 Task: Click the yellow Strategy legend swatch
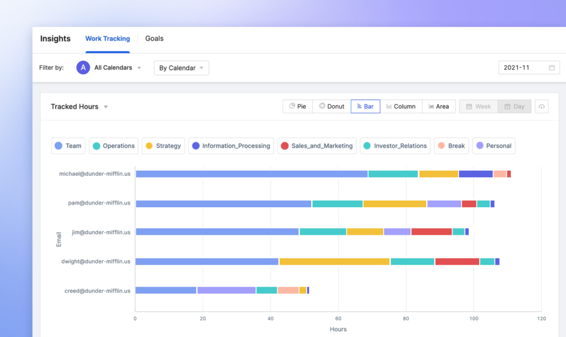click(149, 146)
